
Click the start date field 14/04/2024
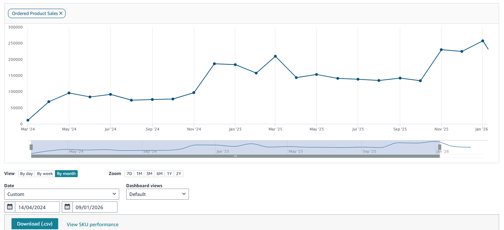click(x=37, y=207)
